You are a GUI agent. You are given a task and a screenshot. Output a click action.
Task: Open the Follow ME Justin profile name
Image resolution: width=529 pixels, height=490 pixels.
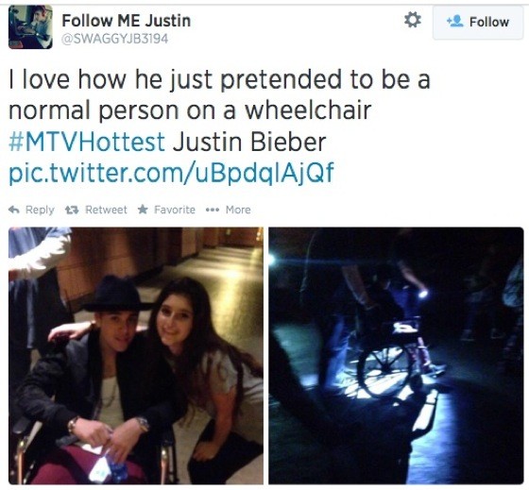coord(127,21)
